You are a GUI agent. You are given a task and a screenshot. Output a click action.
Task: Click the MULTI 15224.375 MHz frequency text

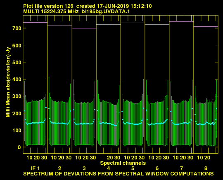pos(51,12)
